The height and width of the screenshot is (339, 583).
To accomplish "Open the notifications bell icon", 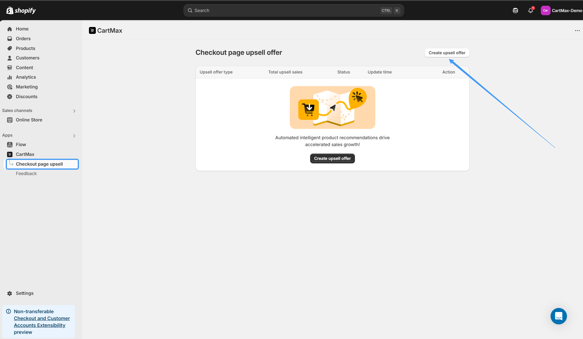I will pos(530,11).
